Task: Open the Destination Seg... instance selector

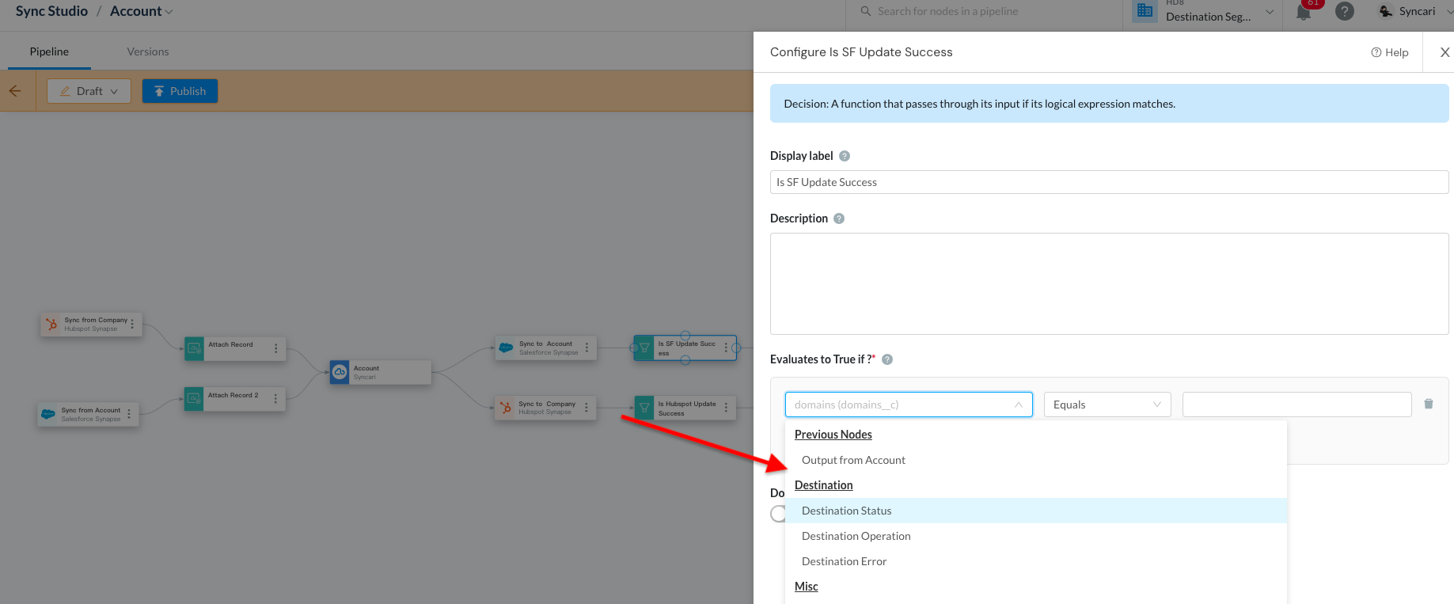Action: pyautogui.click(x=1219, y=13)
